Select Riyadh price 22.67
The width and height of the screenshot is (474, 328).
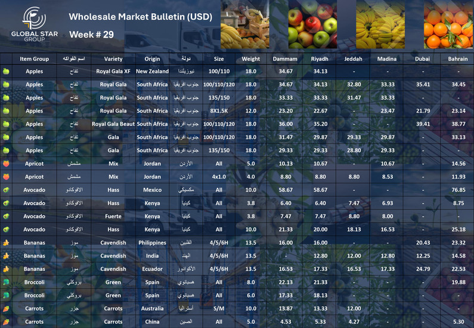(x=320, y=111)
